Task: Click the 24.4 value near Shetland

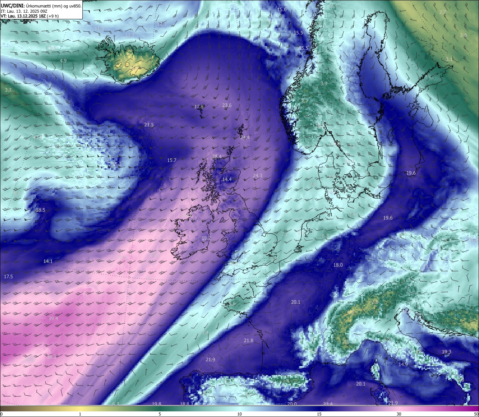Action: 245,138
